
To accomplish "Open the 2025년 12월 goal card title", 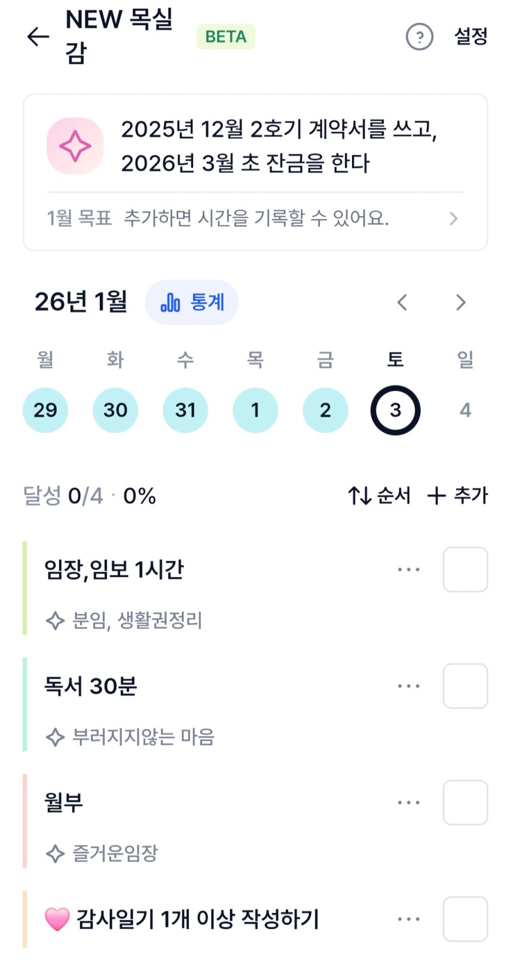I will [279, 146].
